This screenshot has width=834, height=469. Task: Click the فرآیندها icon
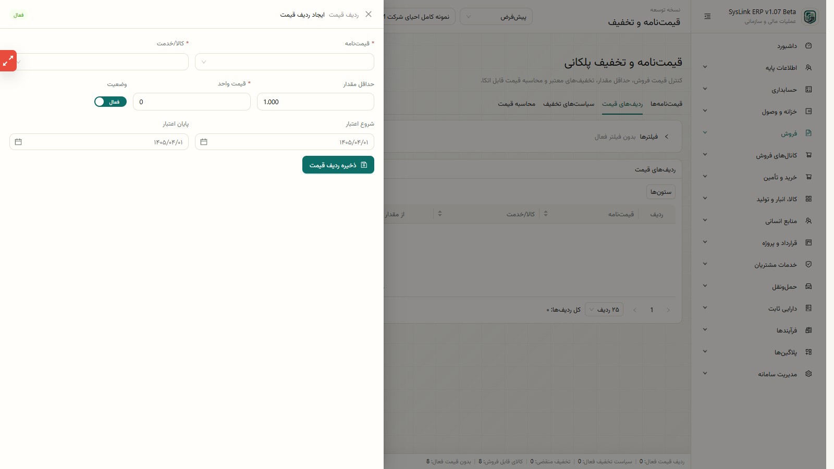808,330
